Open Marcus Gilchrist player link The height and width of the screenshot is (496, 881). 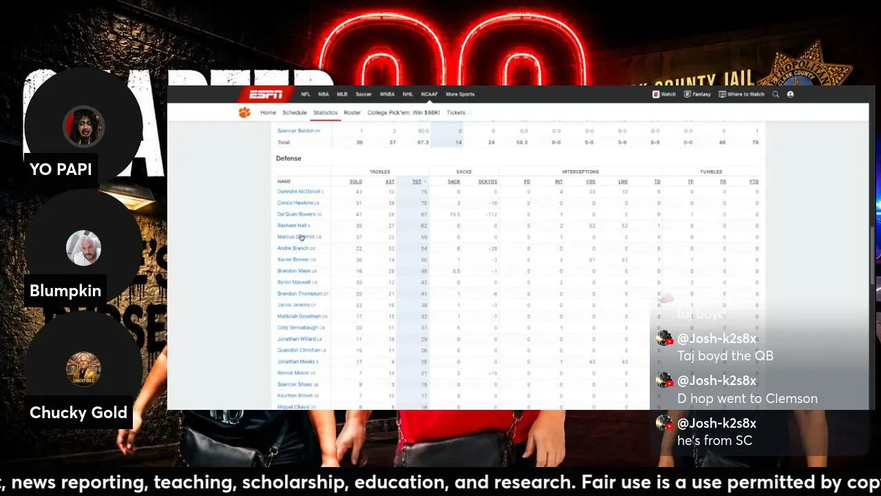[x=296, y=237]
